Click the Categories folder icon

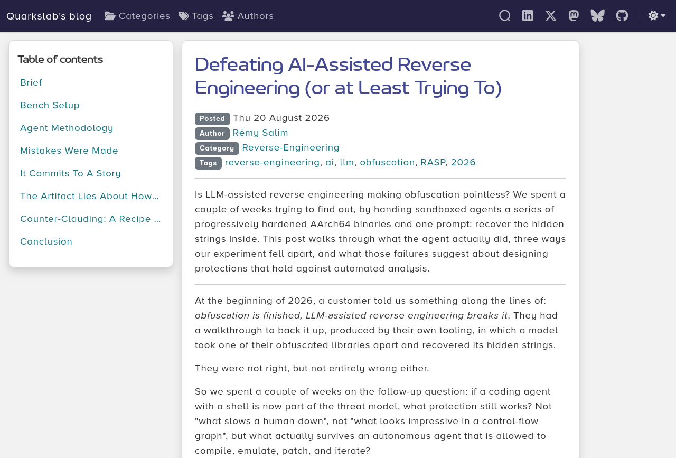click(110, 16)
